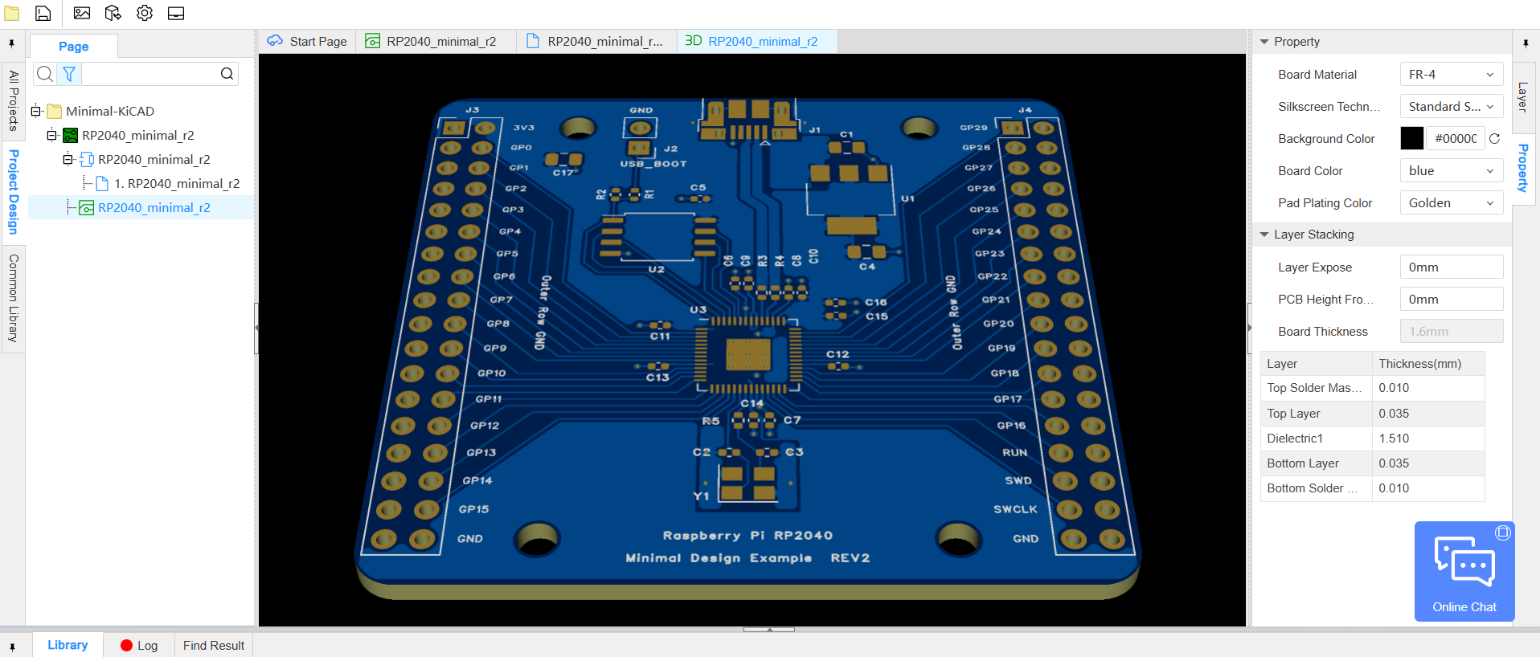The width and height of the screenshot is (1540, 657).
Task: Click the 3D model export cube icon
Action: point(113,13)
